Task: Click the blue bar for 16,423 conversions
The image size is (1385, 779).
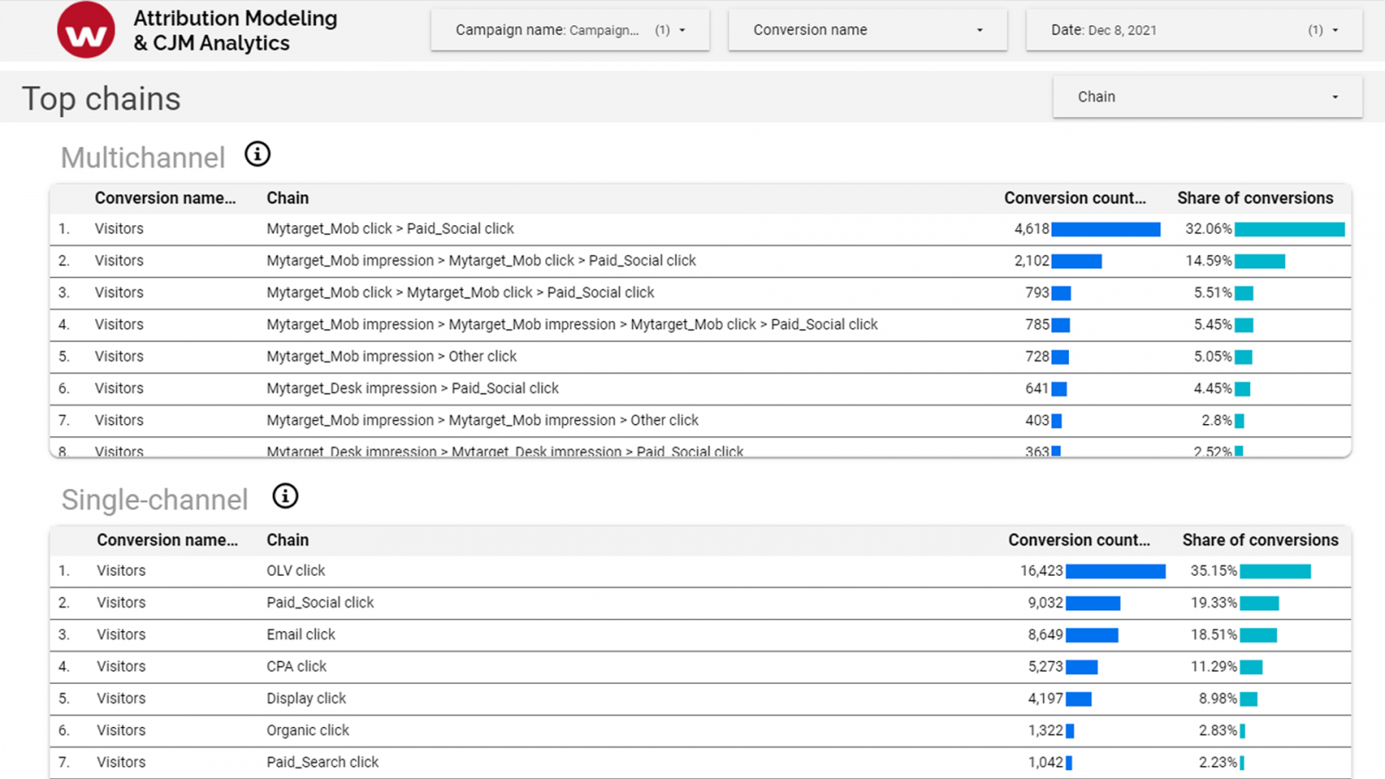Action: click(x=1115, y=571)
